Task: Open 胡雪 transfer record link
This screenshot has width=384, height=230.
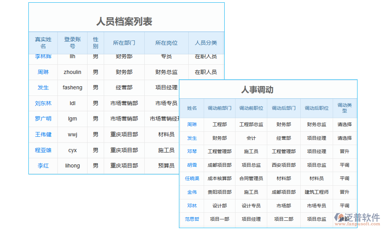Action: click(192, 165)
